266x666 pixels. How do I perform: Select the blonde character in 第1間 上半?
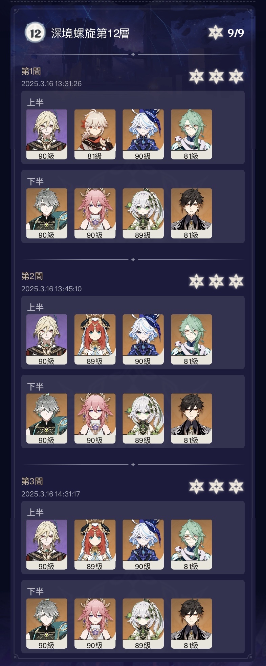(x=47, y=134)
